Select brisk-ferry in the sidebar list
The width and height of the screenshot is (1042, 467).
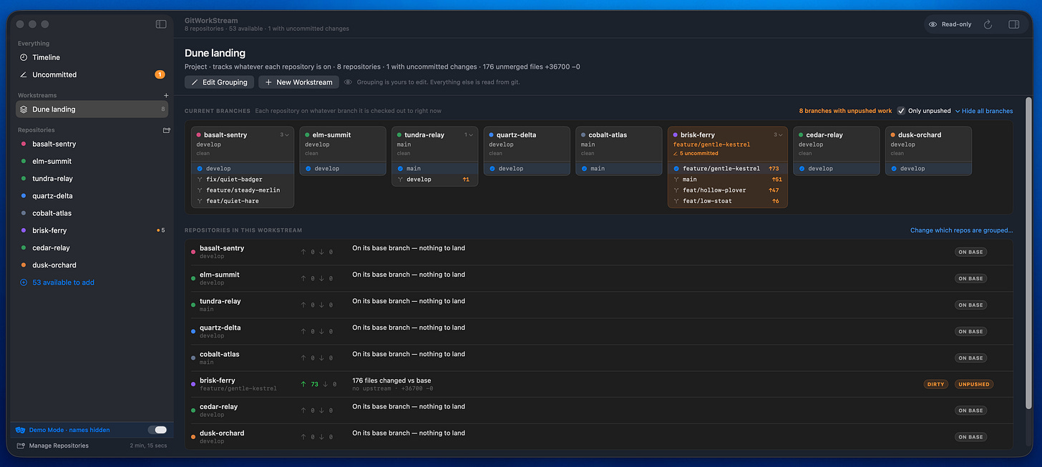[x=92, y=230]
